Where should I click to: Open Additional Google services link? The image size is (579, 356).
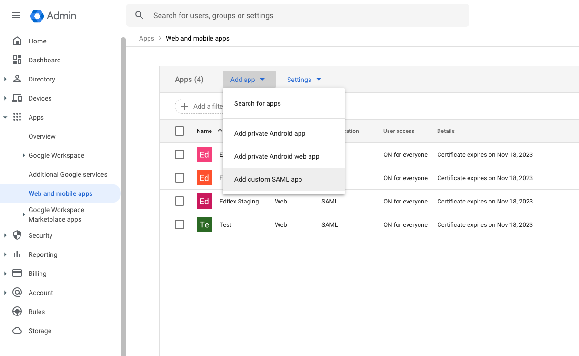point(68,174)
